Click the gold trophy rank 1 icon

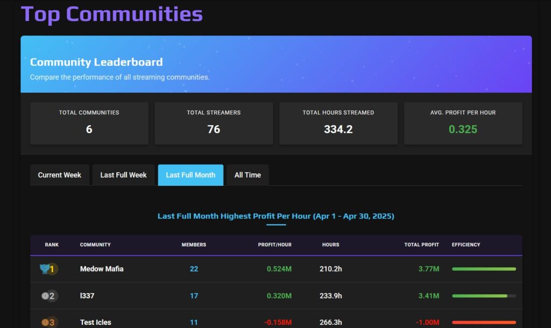pyautogui.click(x=49, y=269)
